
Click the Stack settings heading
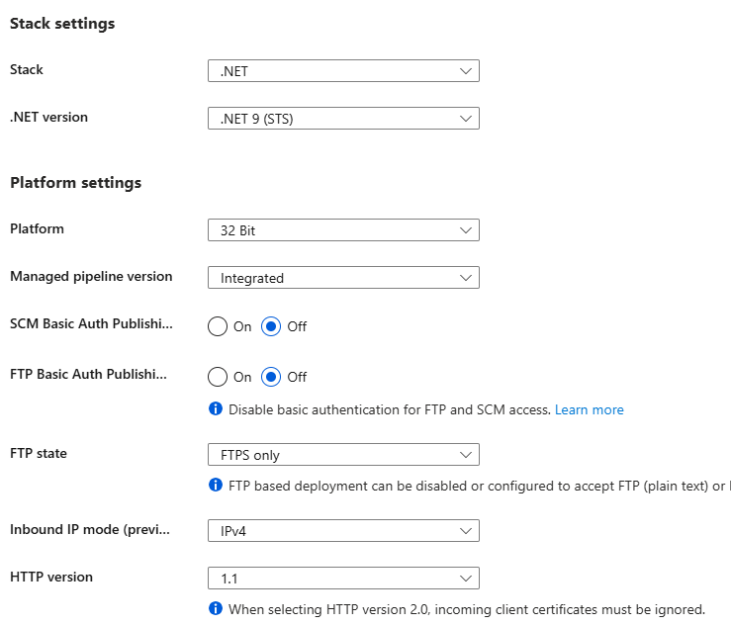tap(62, 24)
